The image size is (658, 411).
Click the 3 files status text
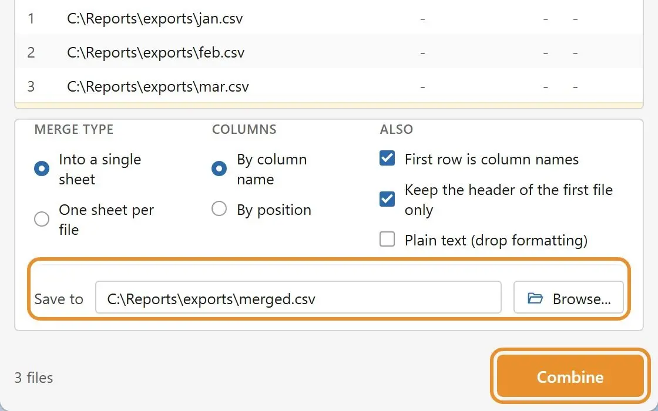pos(33,378)
